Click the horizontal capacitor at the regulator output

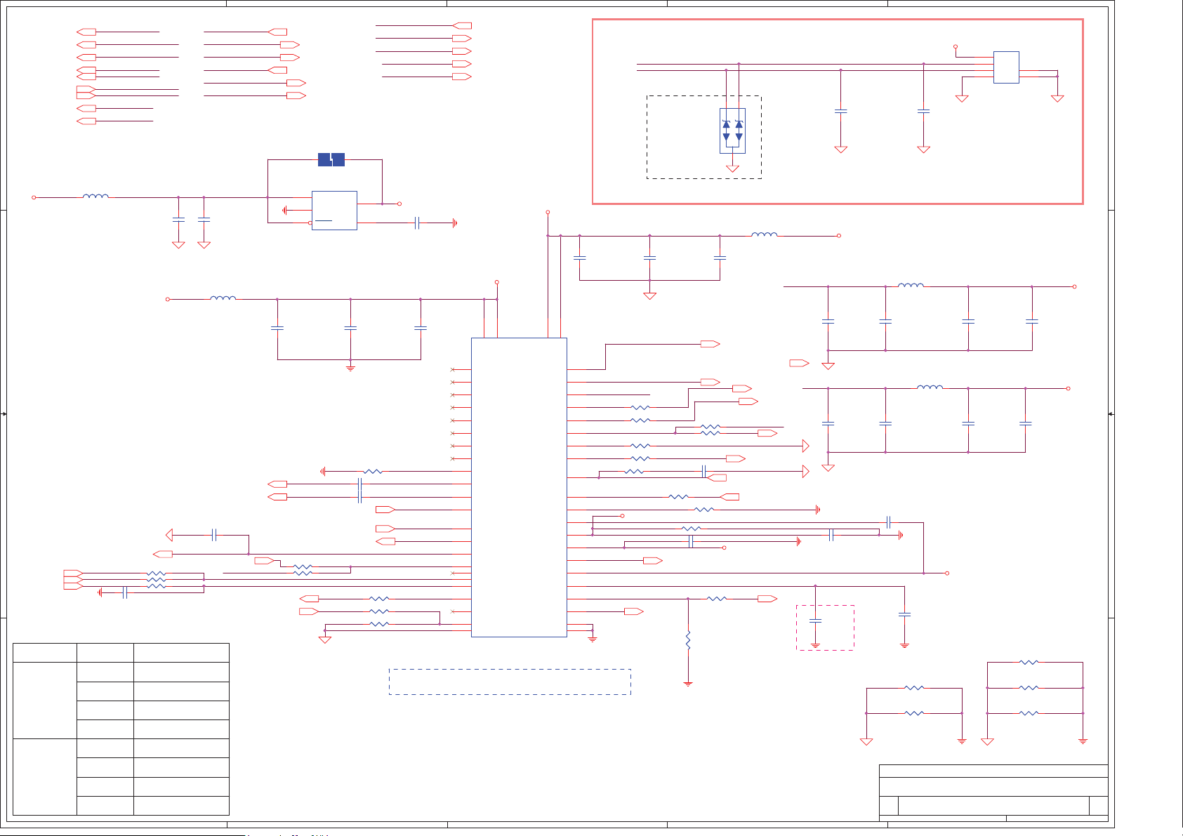tap(417, 223)
